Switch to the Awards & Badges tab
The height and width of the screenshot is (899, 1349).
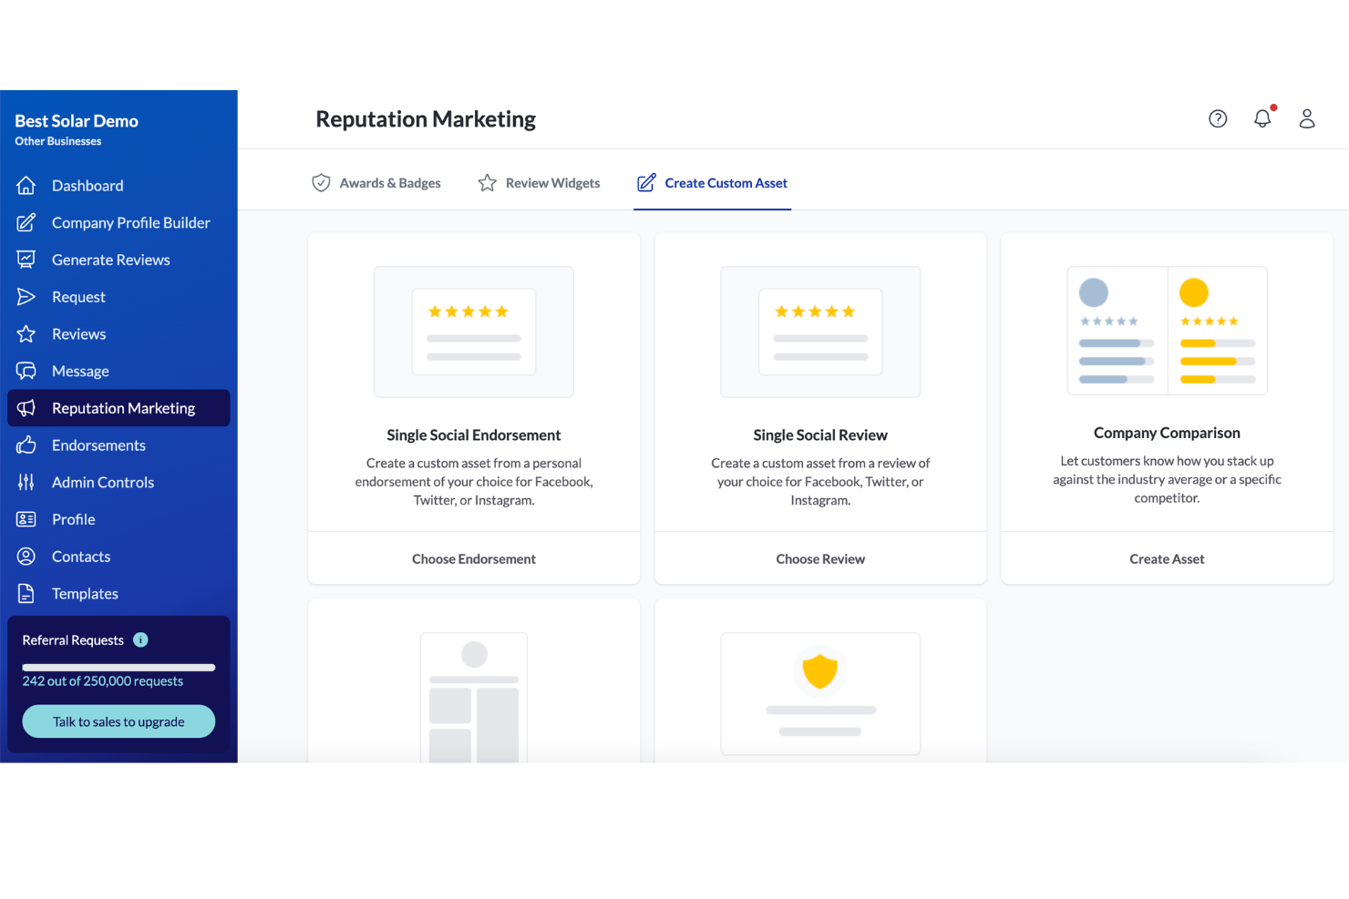point(376,182)
